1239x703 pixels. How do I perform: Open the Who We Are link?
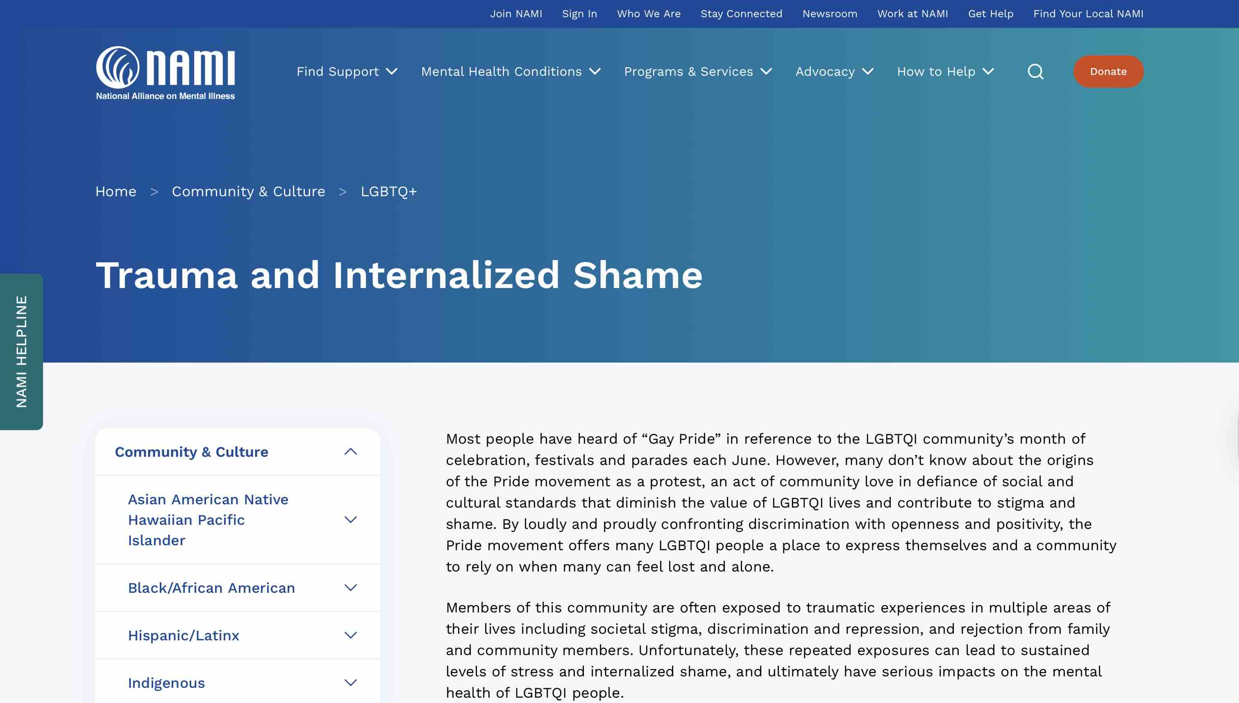coord(649,14)
